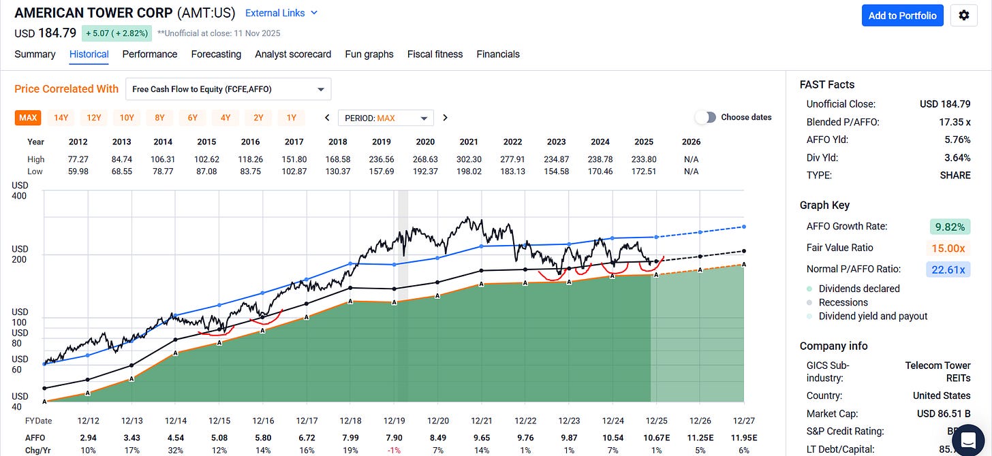Screen dimensions: 992x456
Task: Open the Fun graphs tab
Action: click(369, 54)
